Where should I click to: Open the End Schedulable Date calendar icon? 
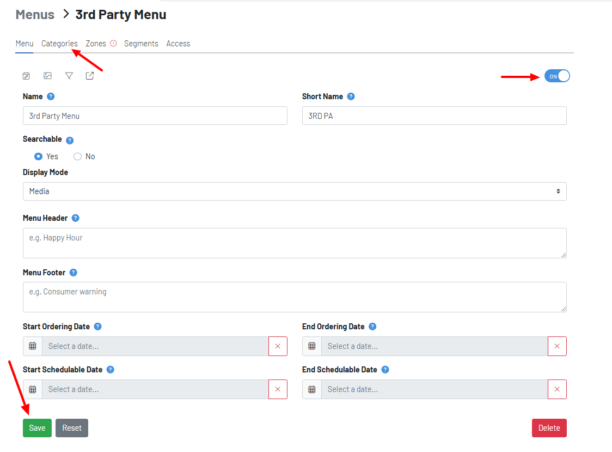(x=311, y=389)
